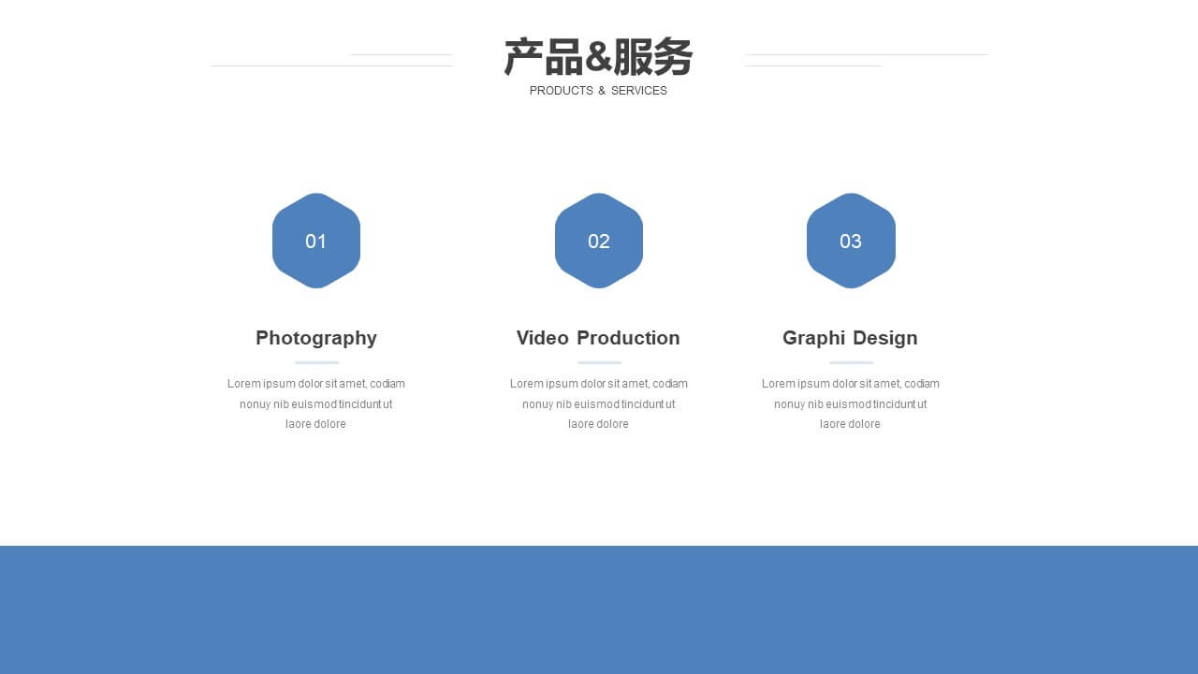Image resolution: width=1198 pixels, height=674 pixels.
Task: Select the Lorem ipsum paragraph under Photography
Action: (316, 403)
